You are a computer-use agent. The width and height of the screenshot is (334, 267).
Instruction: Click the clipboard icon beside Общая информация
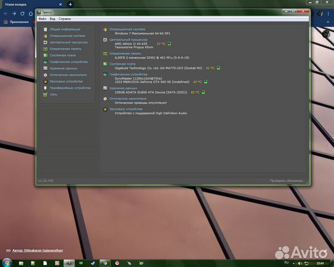pos(46,29)
